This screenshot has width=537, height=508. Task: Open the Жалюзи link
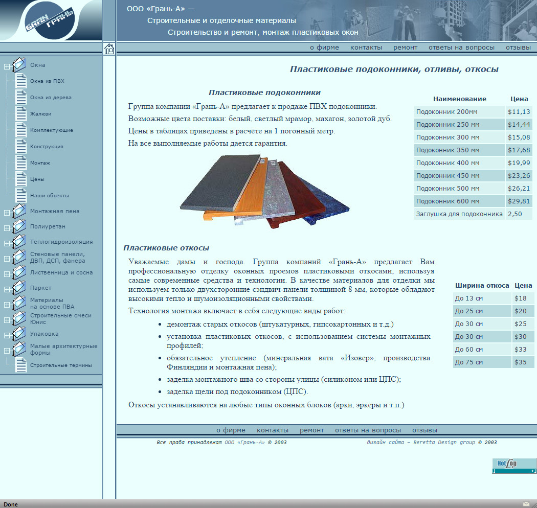click(x=41, y=113)
